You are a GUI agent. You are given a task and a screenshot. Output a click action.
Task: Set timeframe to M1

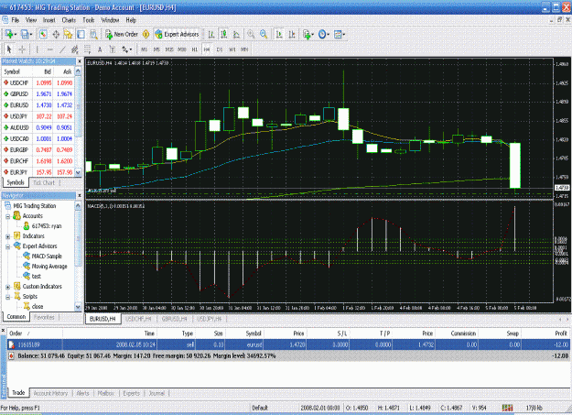click(x=144, y=49)
